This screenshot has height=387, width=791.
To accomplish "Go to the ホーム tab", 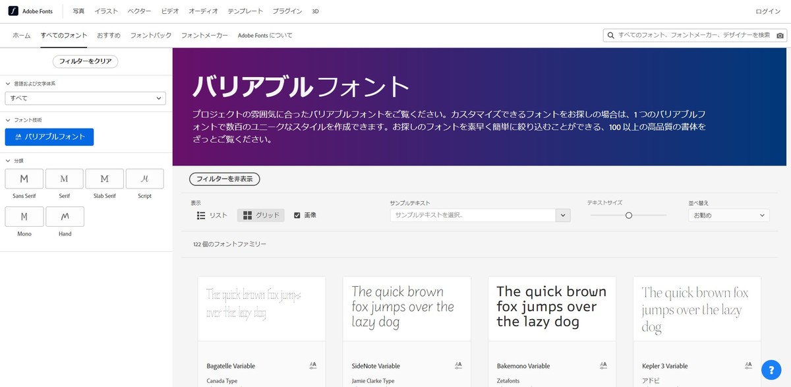I will point(22,35).
